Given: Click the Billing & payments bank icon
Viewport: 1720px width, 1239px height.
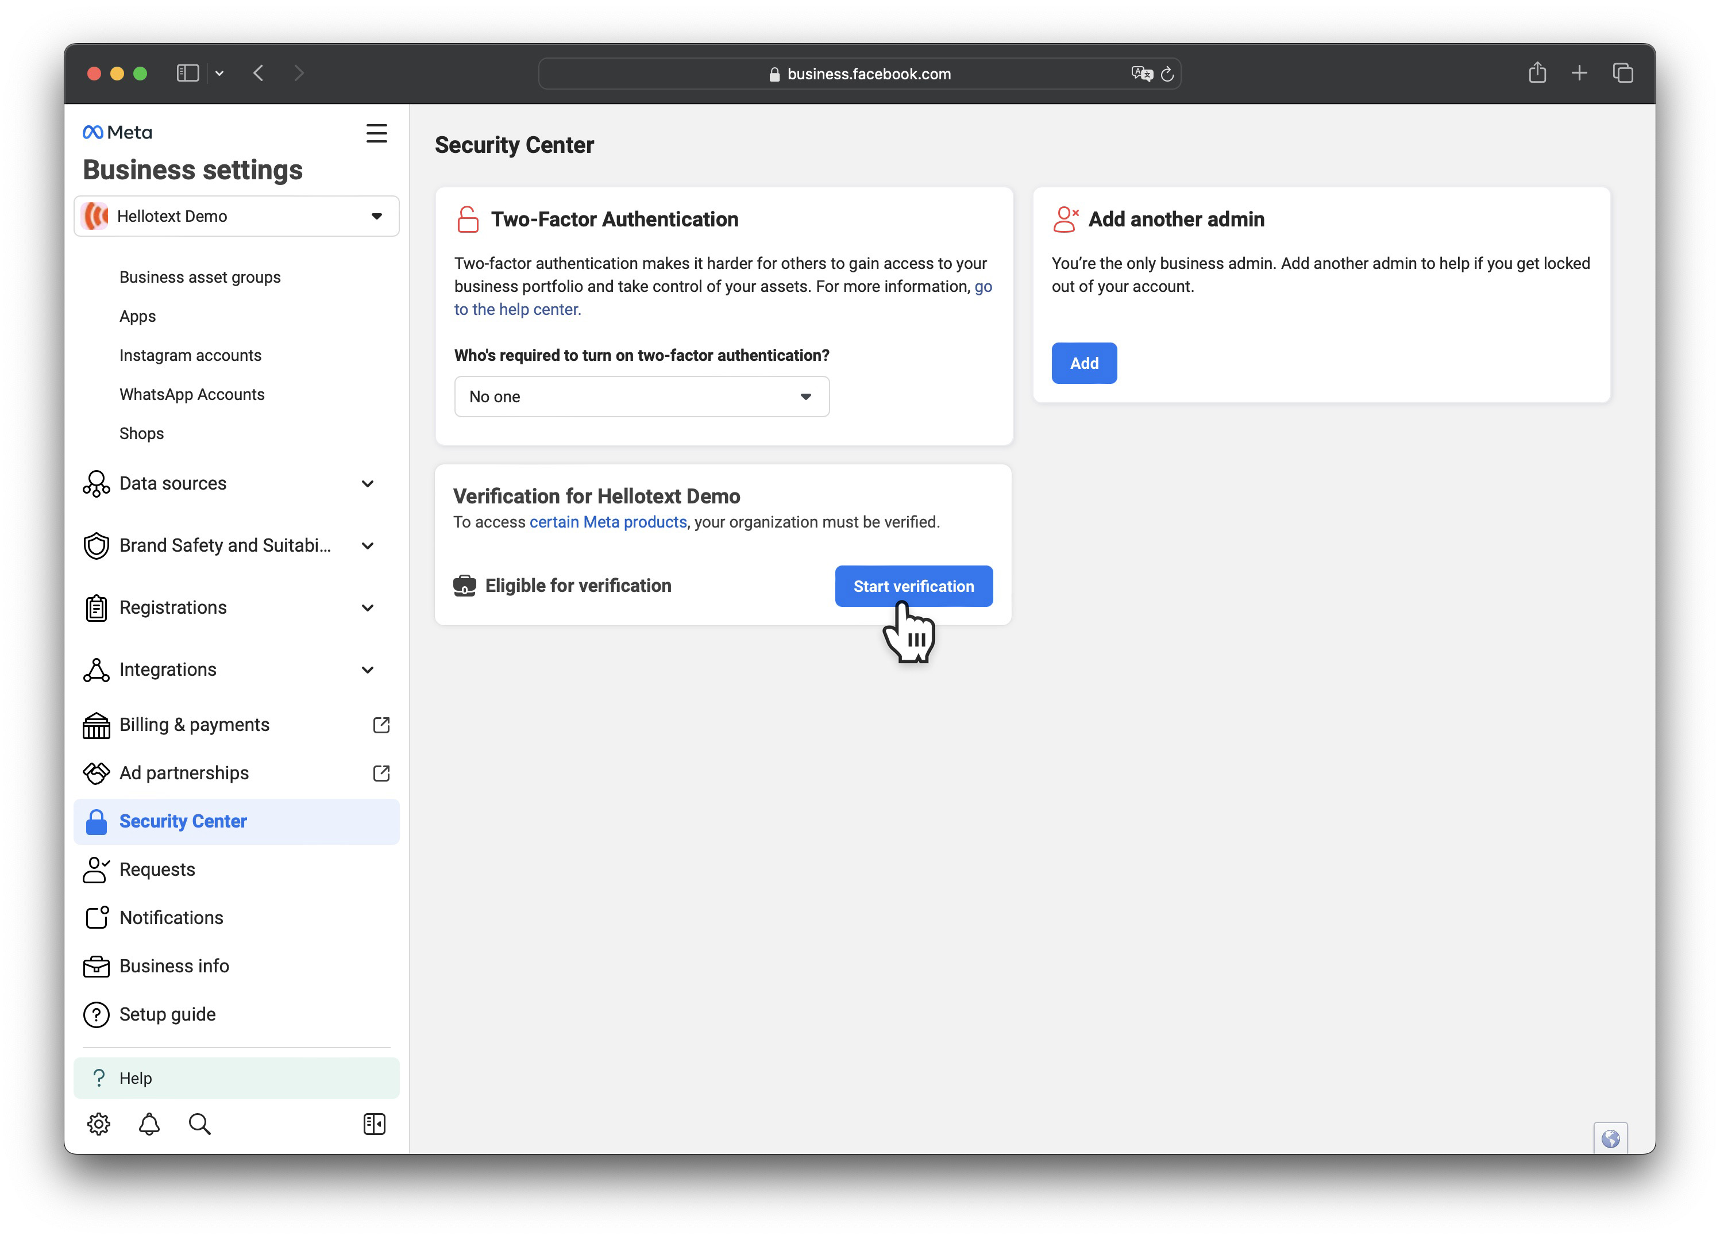Looking at the screenshot, I should click(97, 725).
